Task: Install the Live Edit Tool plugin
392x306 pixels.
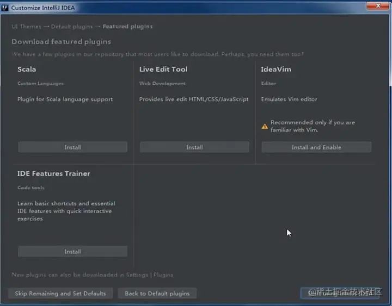Action: click(194, 147)
